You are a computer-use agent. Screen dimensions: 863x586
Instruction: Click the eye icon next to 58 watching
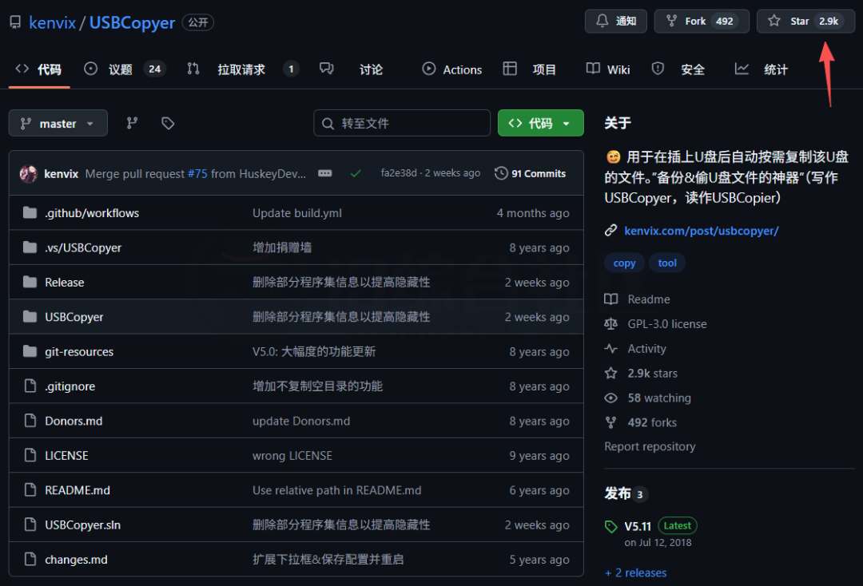coord(610,398)
